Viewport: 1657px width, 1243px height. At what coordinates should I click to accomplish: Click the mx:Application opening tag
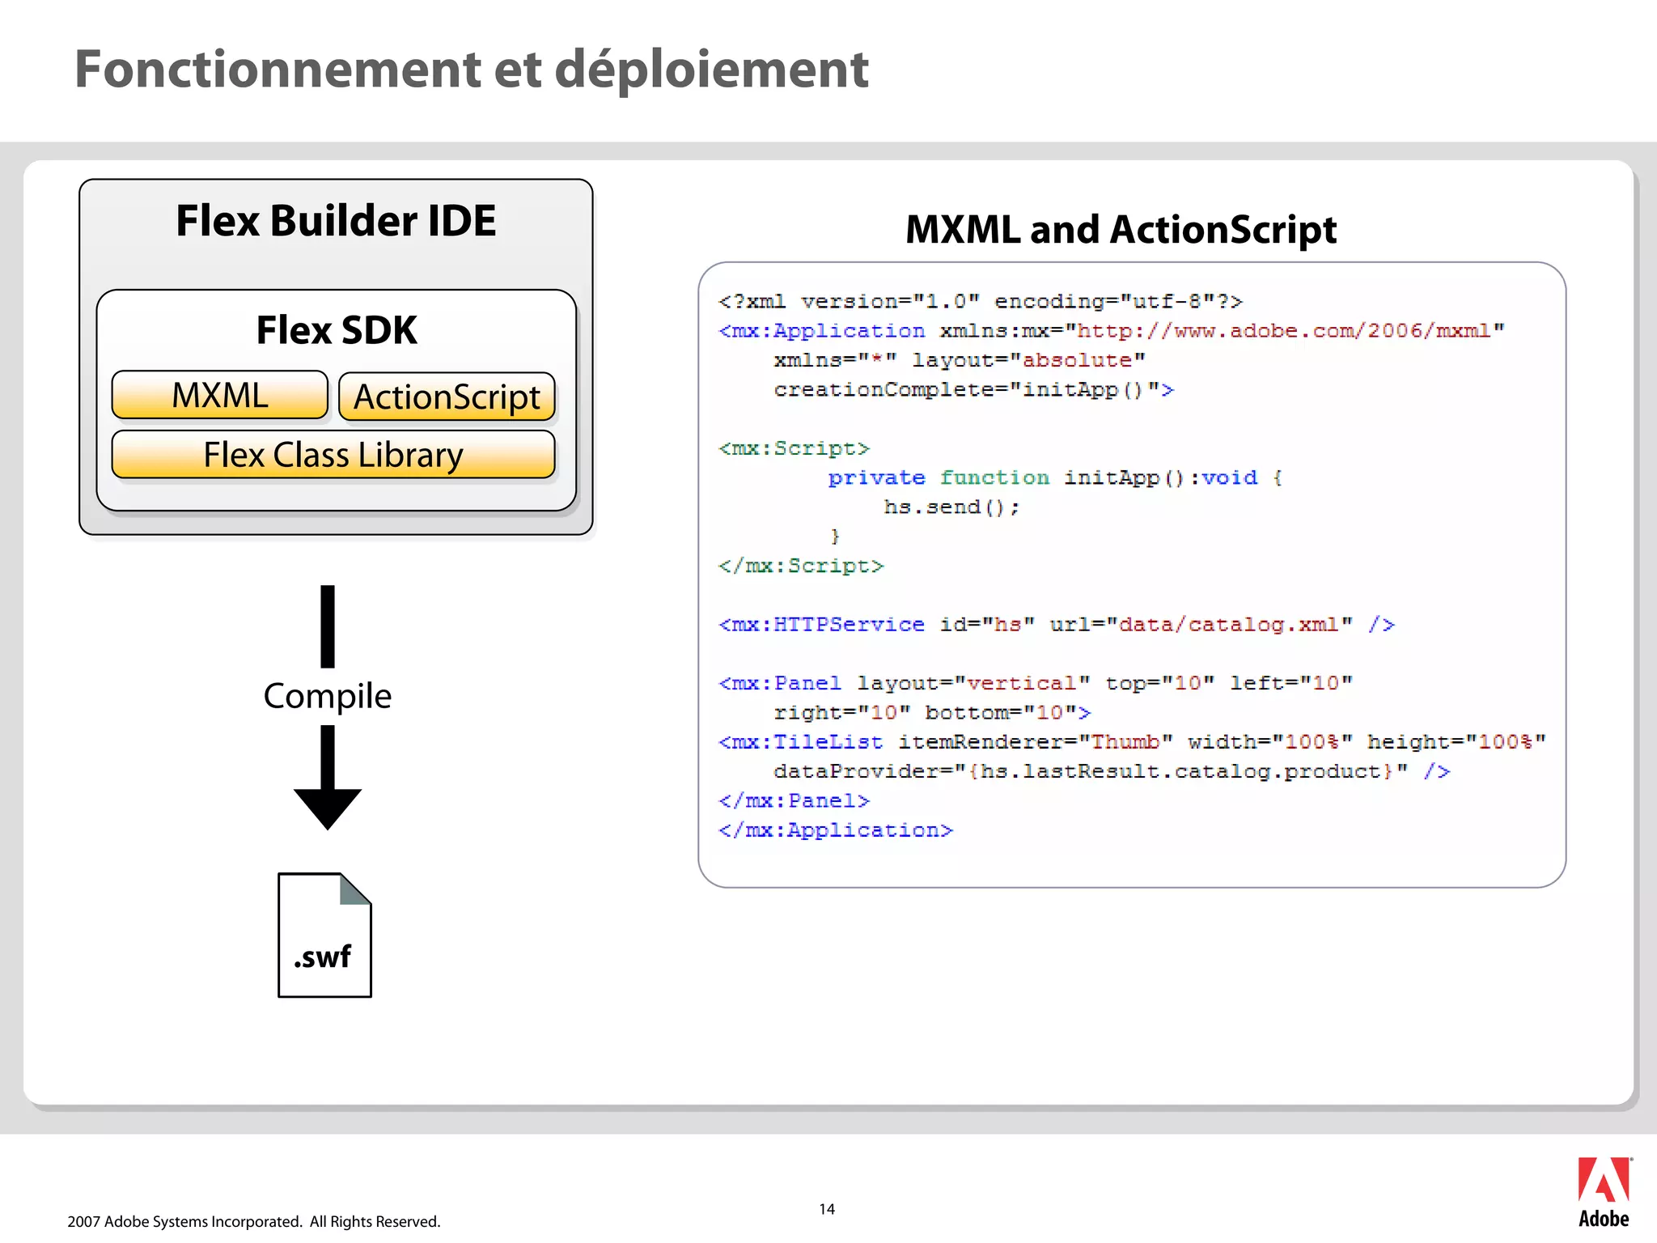821,331
